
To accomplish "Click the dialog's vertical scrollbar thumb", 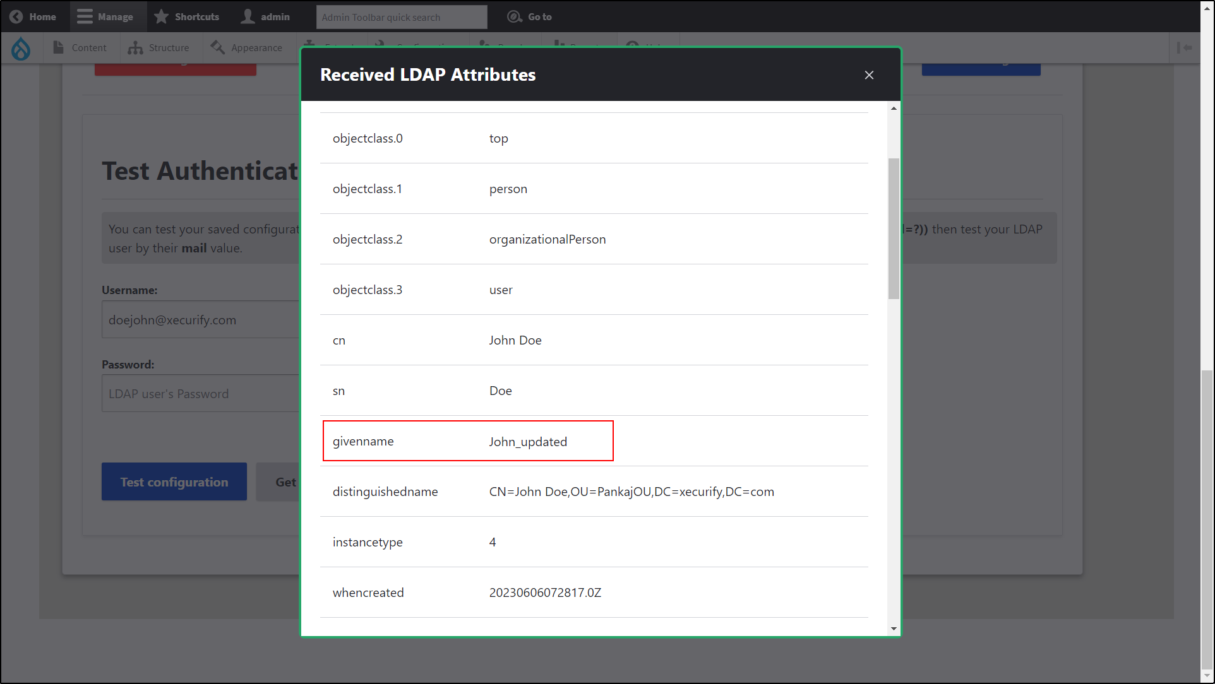I will tap(894, 228).
